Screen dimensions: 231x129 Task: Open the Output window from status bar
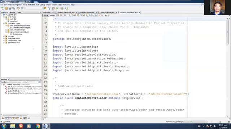8,122
